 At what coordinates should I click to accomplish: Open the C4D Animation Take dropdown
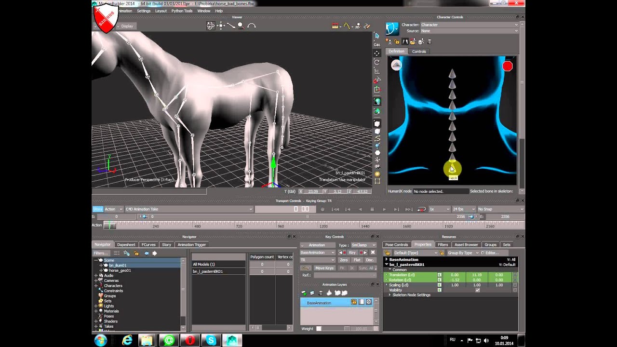(189, 209)
